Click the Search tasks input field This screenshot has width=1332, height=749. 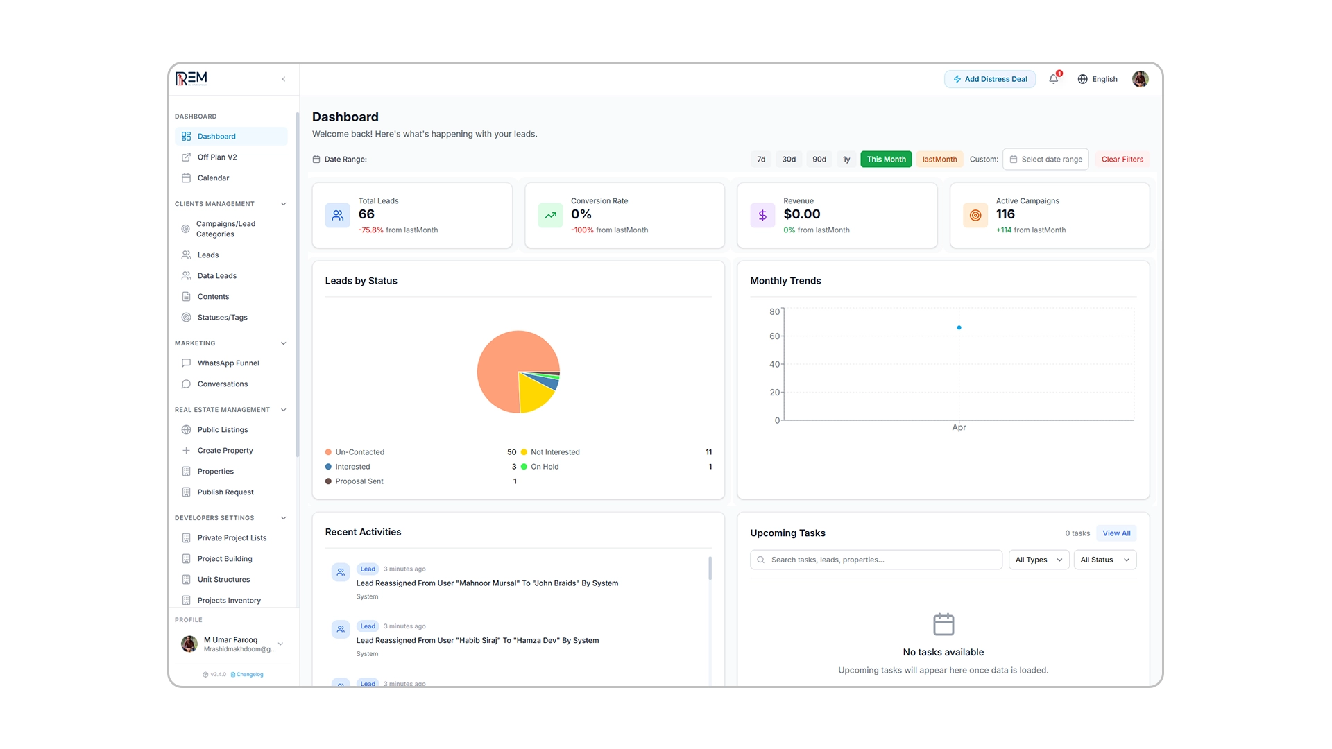[876, 560]
